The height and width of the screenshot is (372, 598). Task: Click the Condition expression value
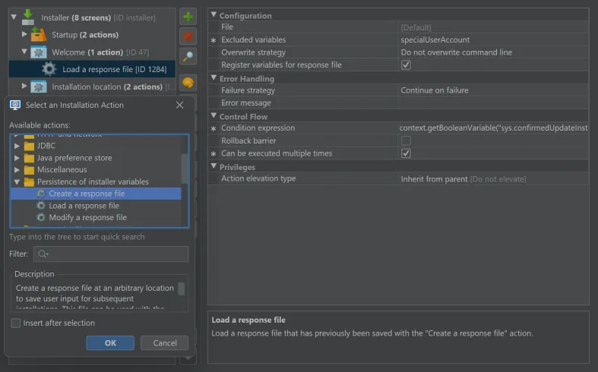493,128
